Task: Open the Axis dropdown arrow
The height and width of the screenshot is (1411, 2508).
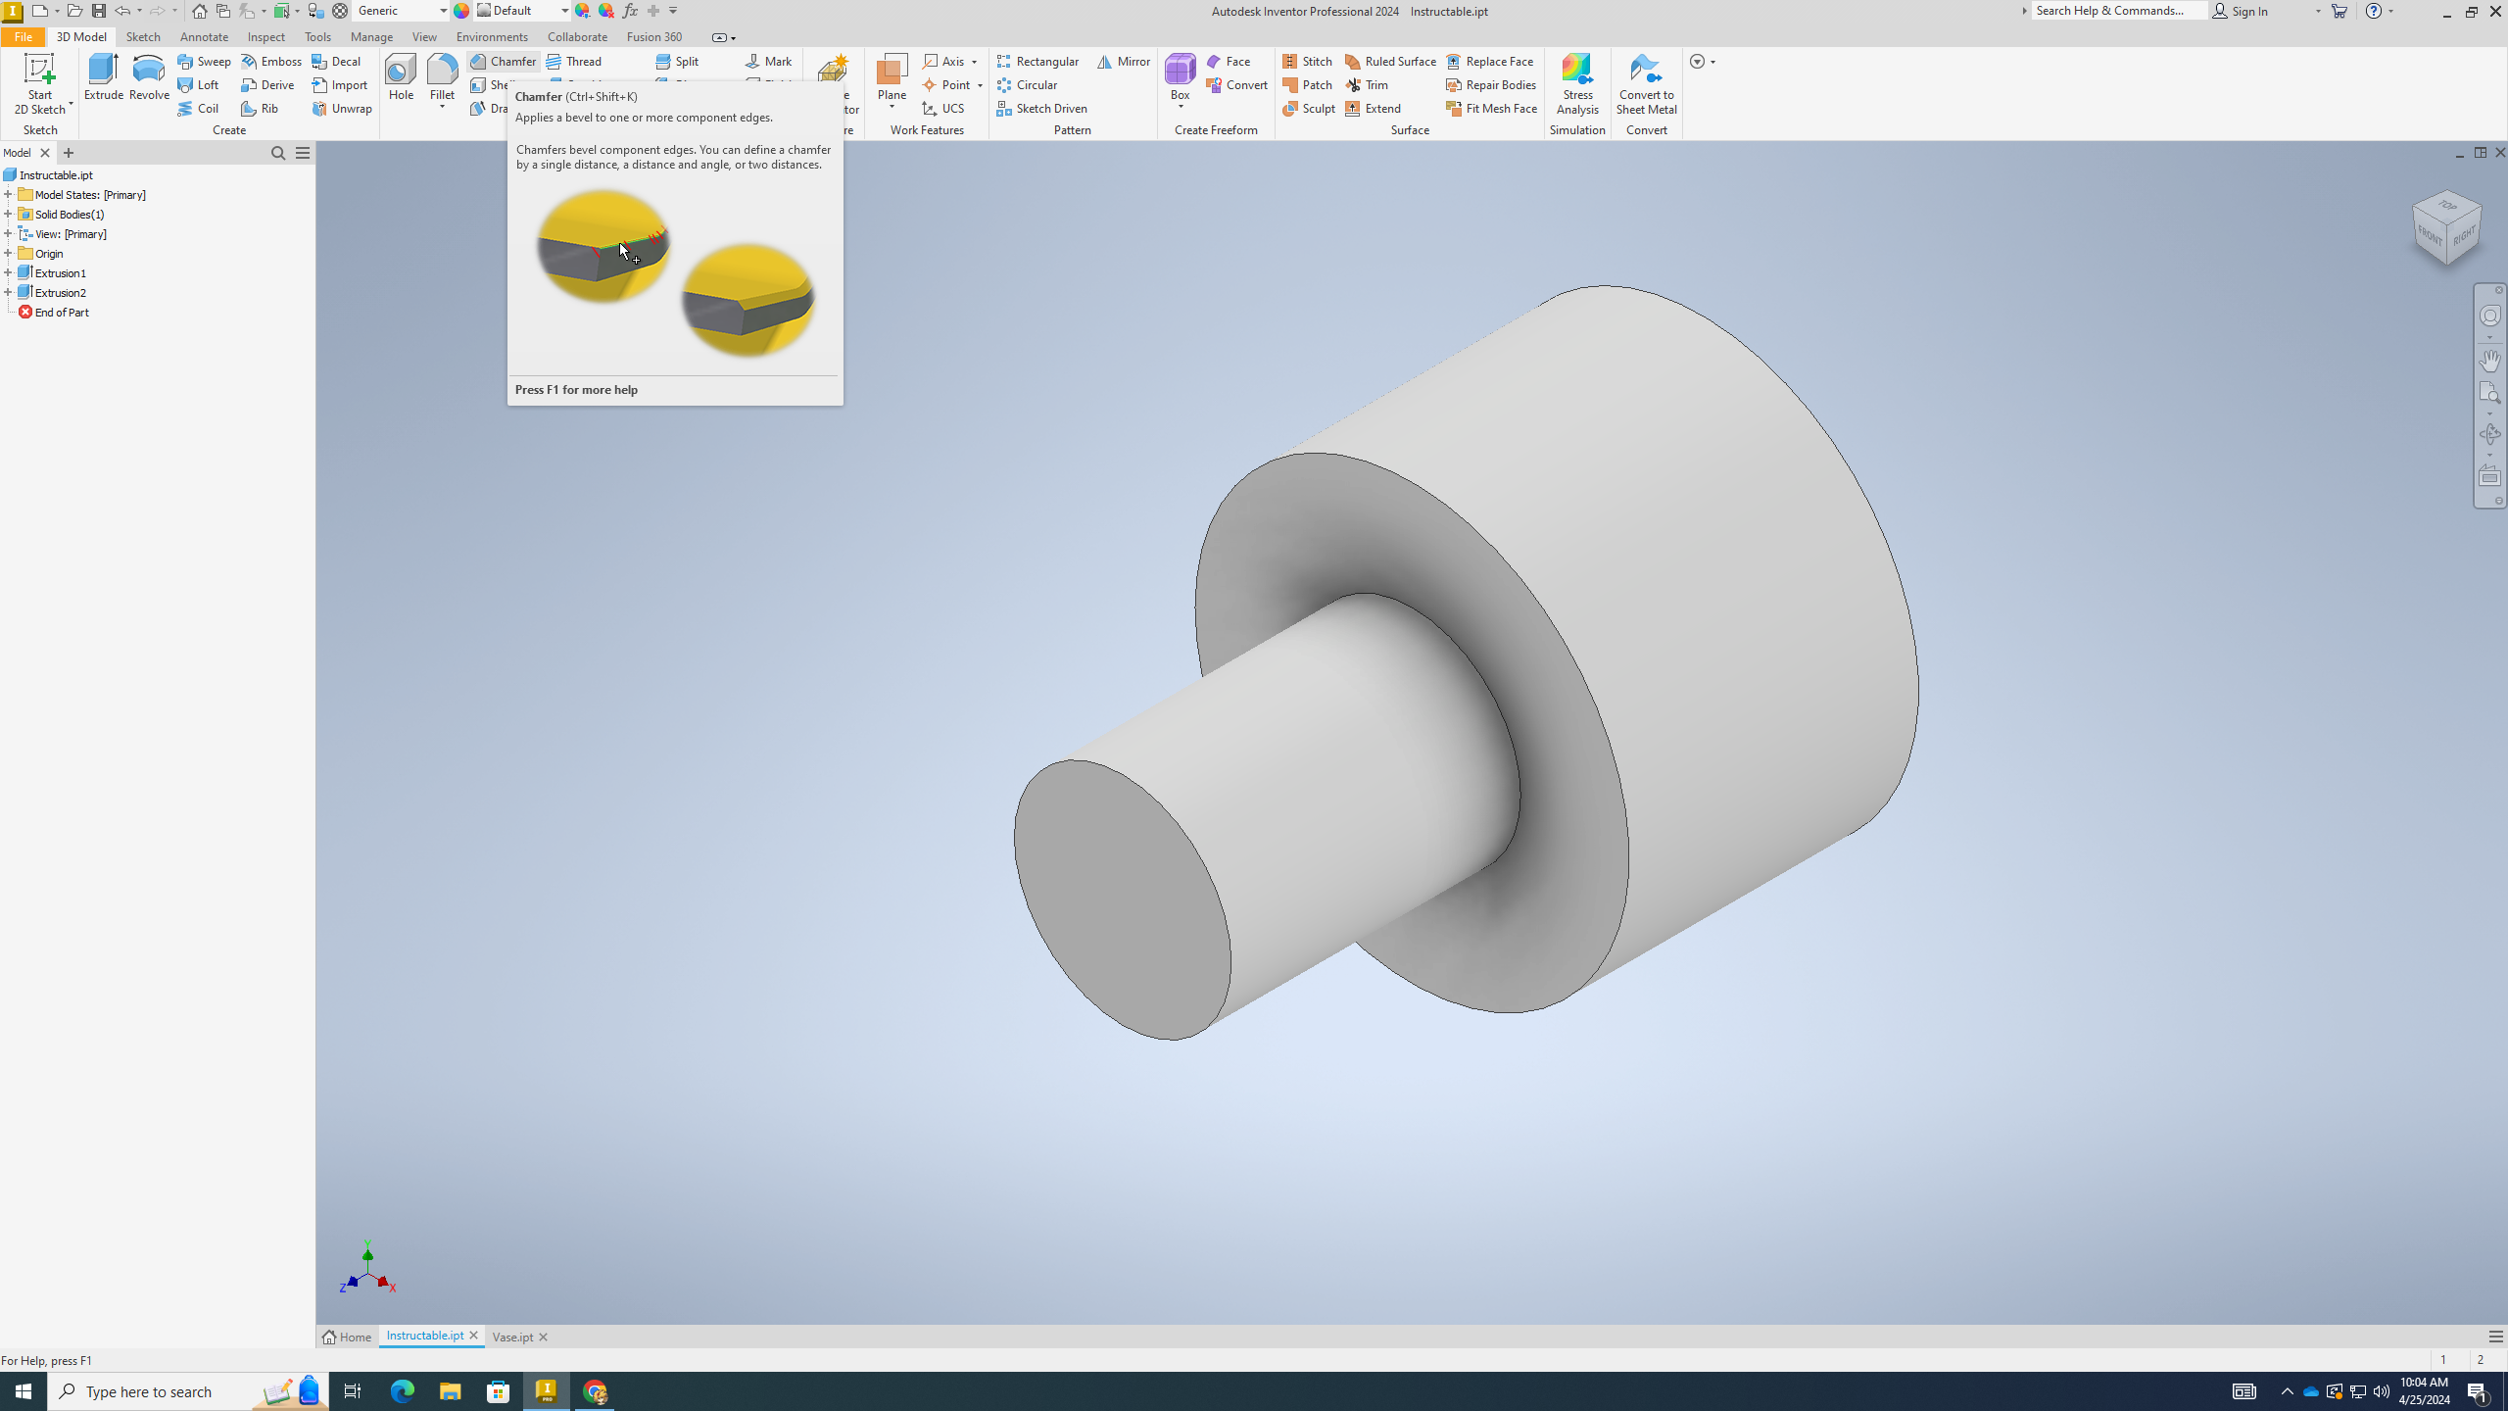Action: [975, 62]
